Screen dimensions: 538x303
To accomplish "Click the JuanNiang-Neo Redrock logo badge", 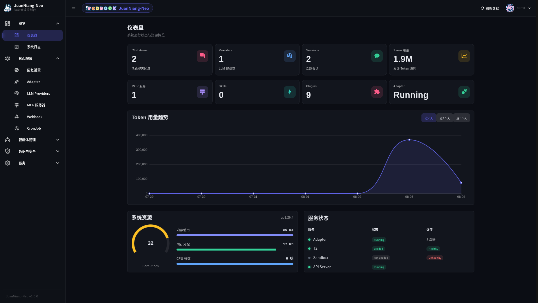I will coord(117,8).
